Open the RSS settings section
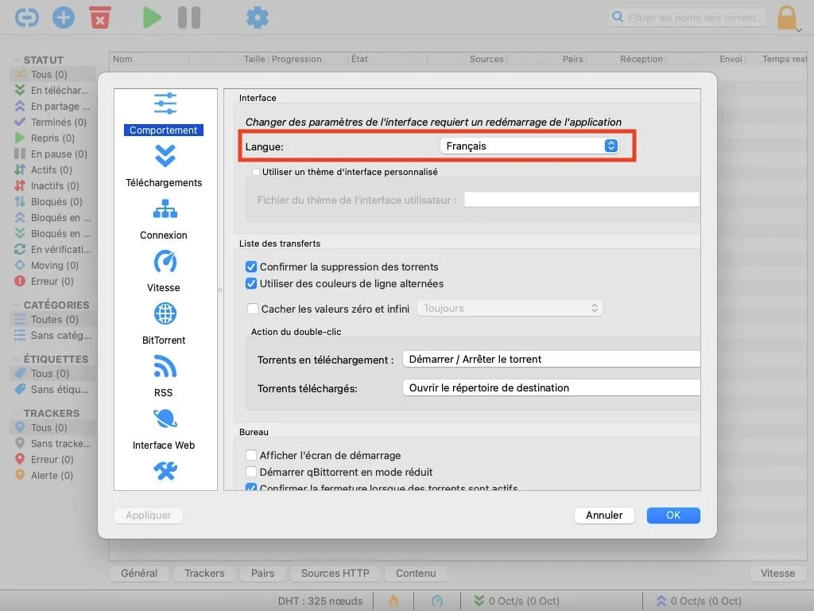This screenshot has height=611, width=814. (164, 376)
